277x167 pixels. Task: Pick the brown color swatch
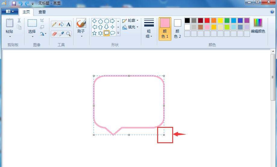coord(201,27)
